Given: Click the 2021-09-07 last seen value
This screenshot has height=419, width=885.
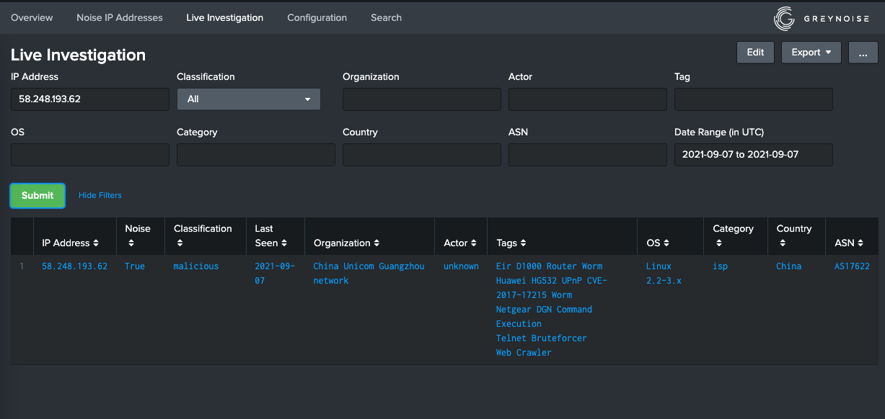Looking at the screenshot, I should tap(275, 274).
